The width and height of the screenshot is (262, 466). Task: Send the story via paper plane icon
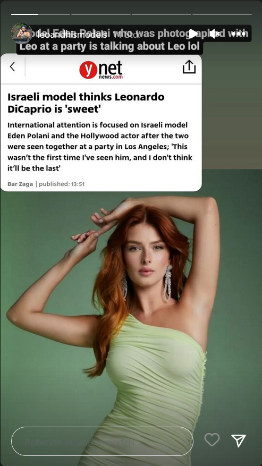tap(239, 440)
